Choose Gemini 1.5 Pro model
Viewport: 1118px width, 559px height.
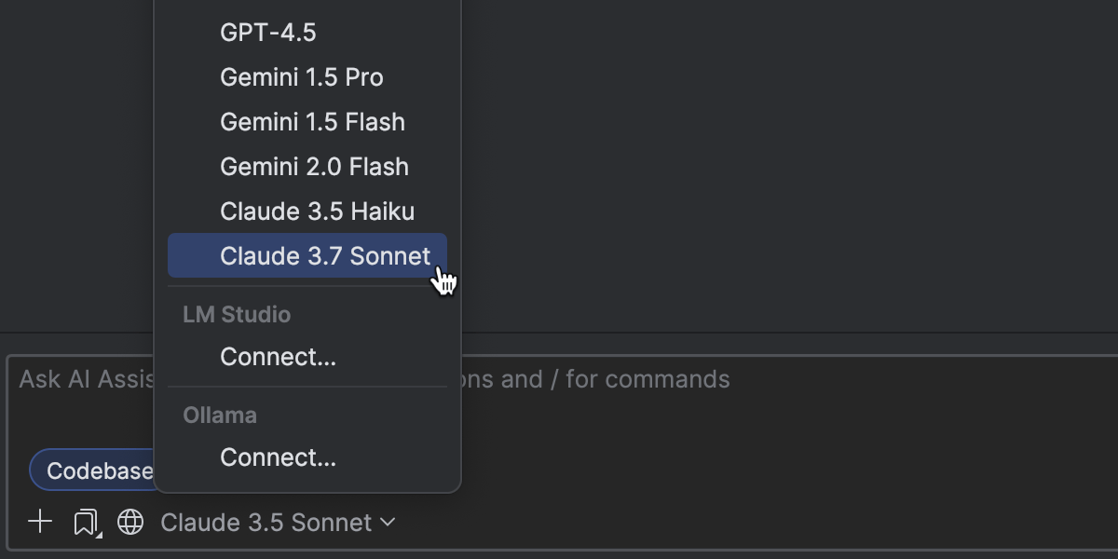tap(302, 77)
